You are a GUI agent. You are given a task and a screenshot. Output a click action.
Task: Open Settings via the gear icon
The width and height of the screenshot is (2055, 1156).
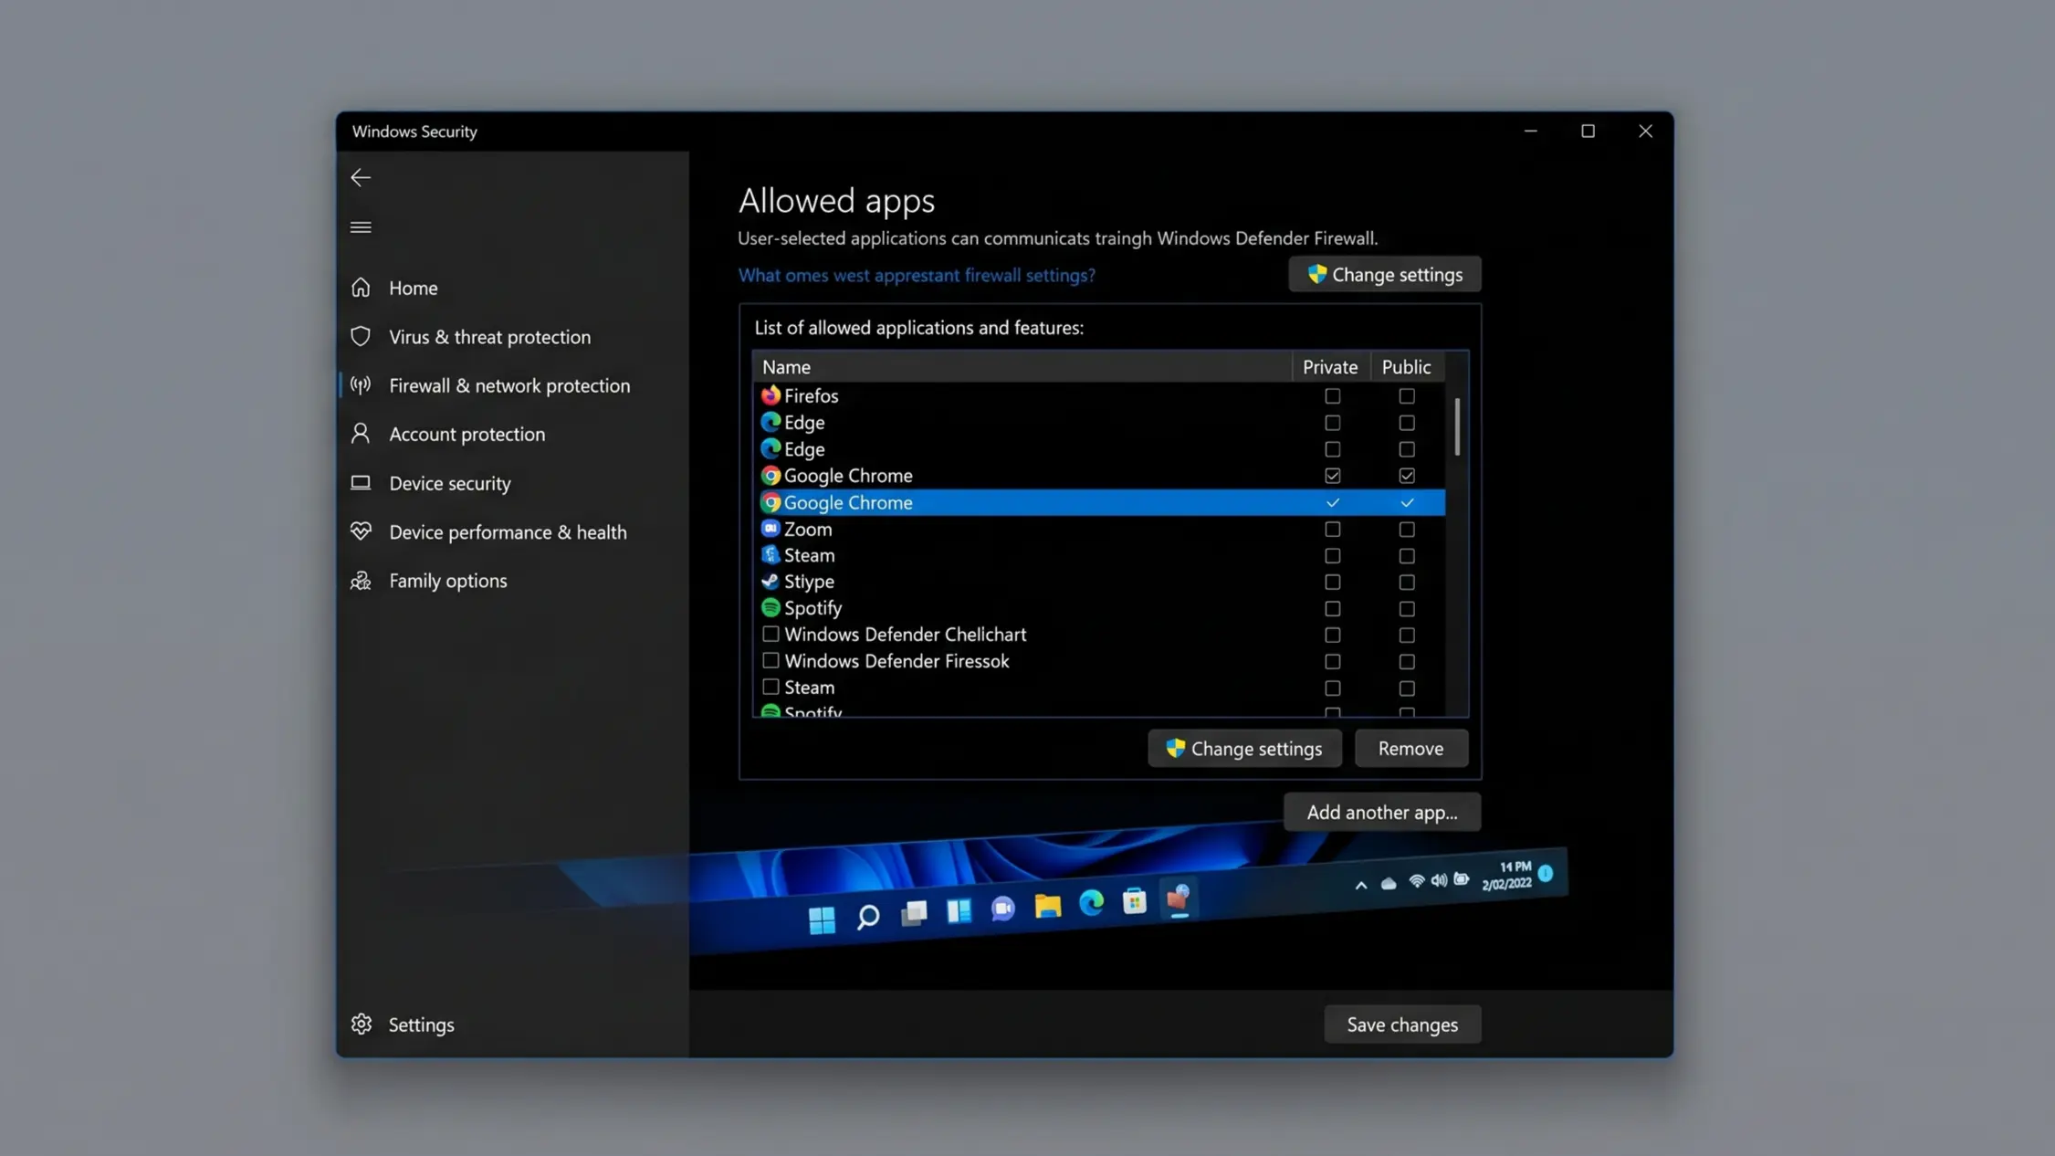(x=362, y=1024)
